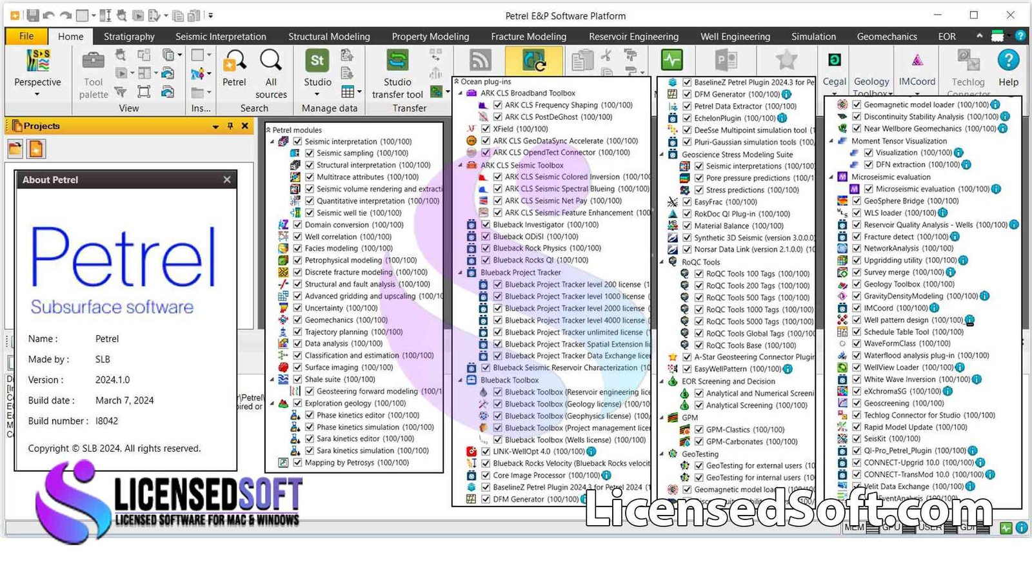Switch to the Stratigraphy tab
Viewport: 1032px width, 580px height.
[x=129, y=37]
